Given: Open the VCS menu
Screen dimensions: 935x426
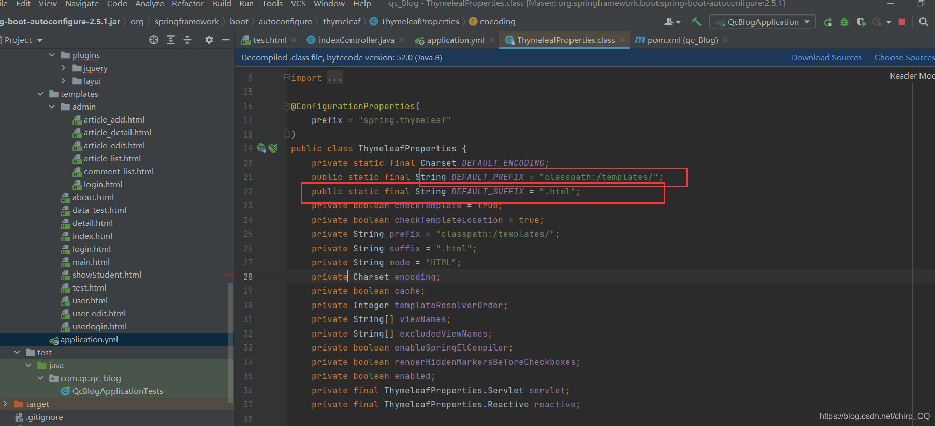Looking at the screenshot, I should pos(298,4).
